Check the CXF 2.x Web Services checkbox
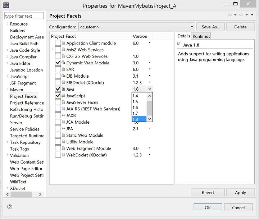 (58, 56)
